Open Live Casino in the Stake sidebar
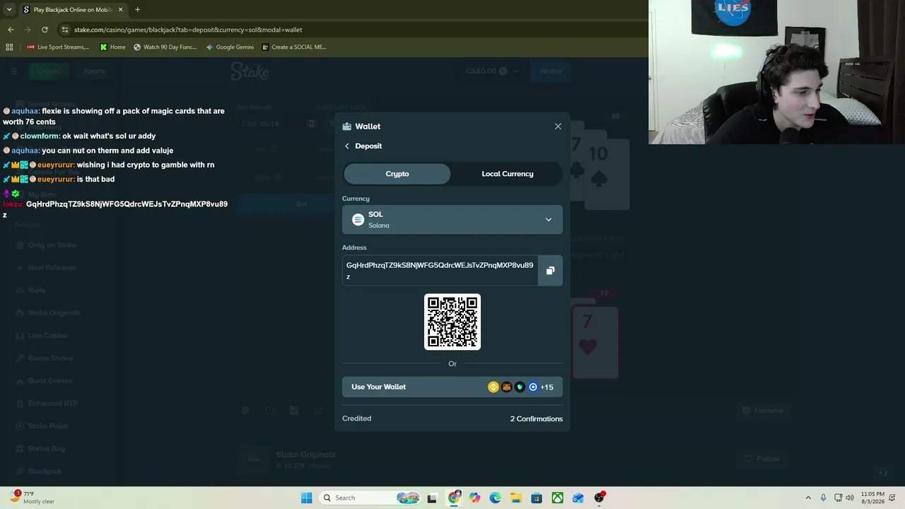Screen dimensions: 905x509 click(47, 336)
